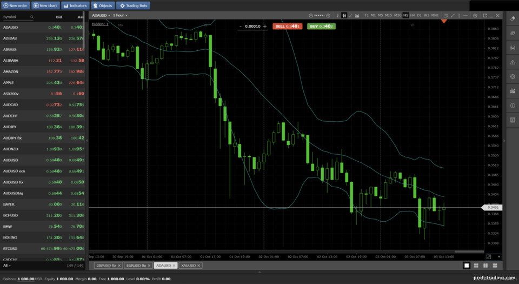Open the bracketed chart icon in right sidebar
This screenshot has width=519, height=284.
513,48
